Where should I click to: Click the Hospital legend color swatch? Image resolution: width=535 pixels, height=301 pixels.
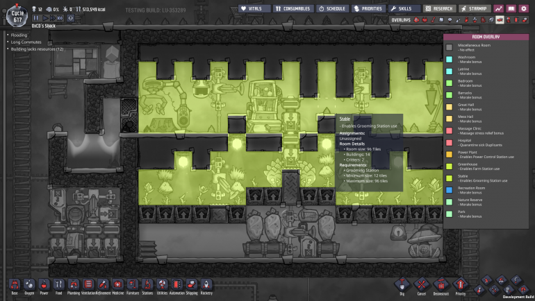click(449, 142)
